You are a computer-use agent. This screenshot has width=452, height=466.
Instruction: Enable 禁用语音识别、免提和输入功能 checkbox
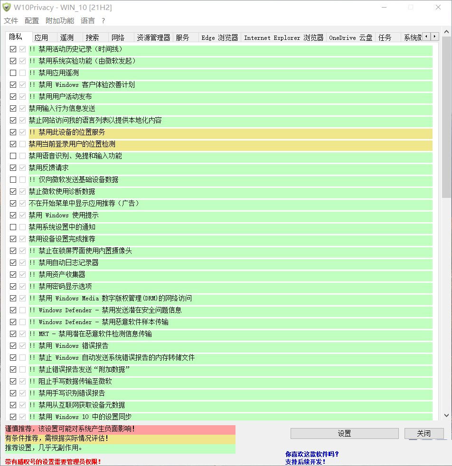pyautogui.click(x=13, y=156)
